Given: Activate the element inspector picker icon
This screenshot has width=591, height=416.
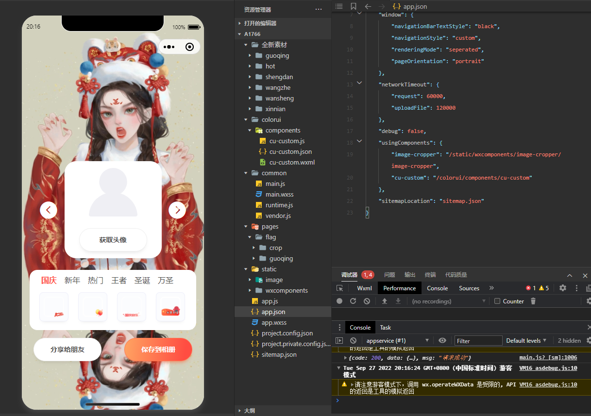Looking at the screenshot, I should (x=340, y=288).
